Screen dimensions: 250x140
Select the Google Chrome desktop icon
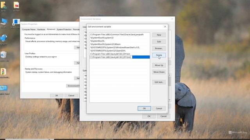(4, 73)
